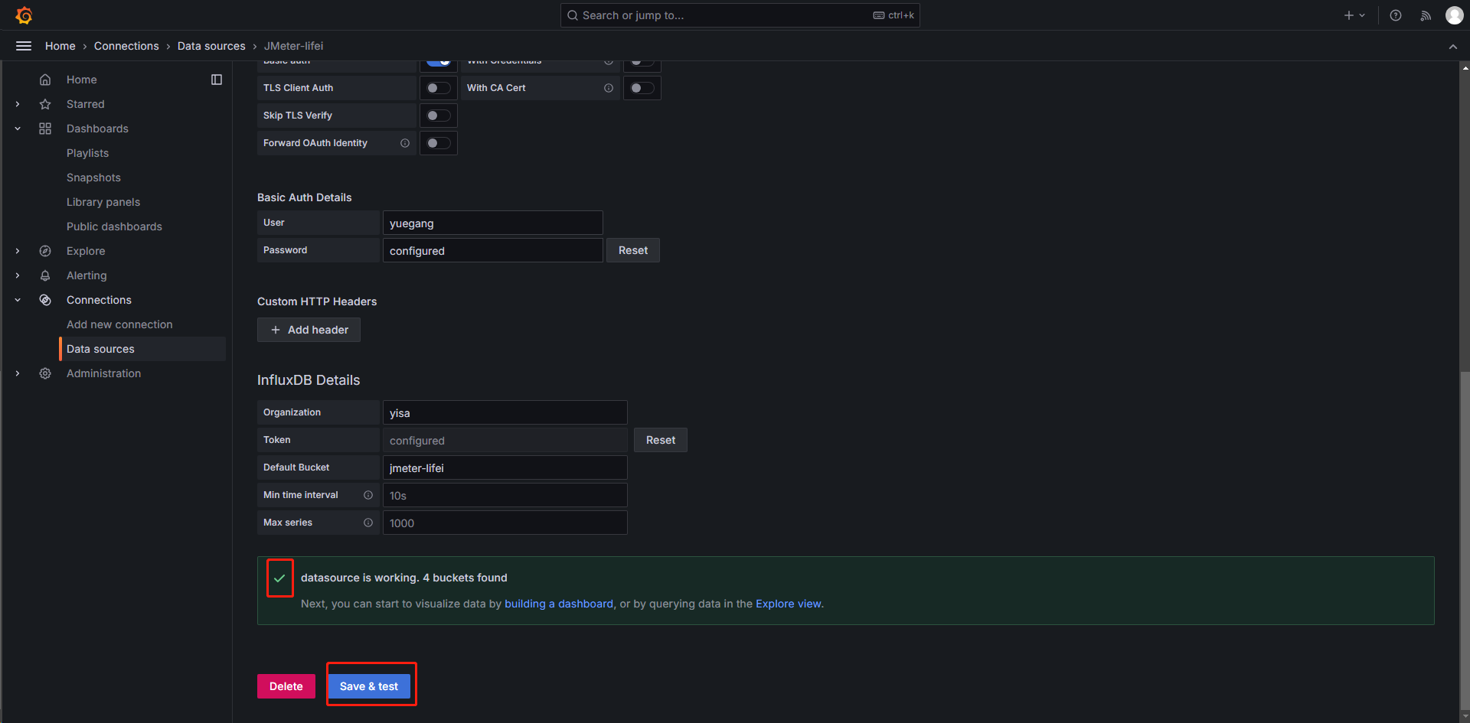Toggle the TLS Client Auth switch
The width and height of the screenshot is (1470, 723).
click(439, 88)
